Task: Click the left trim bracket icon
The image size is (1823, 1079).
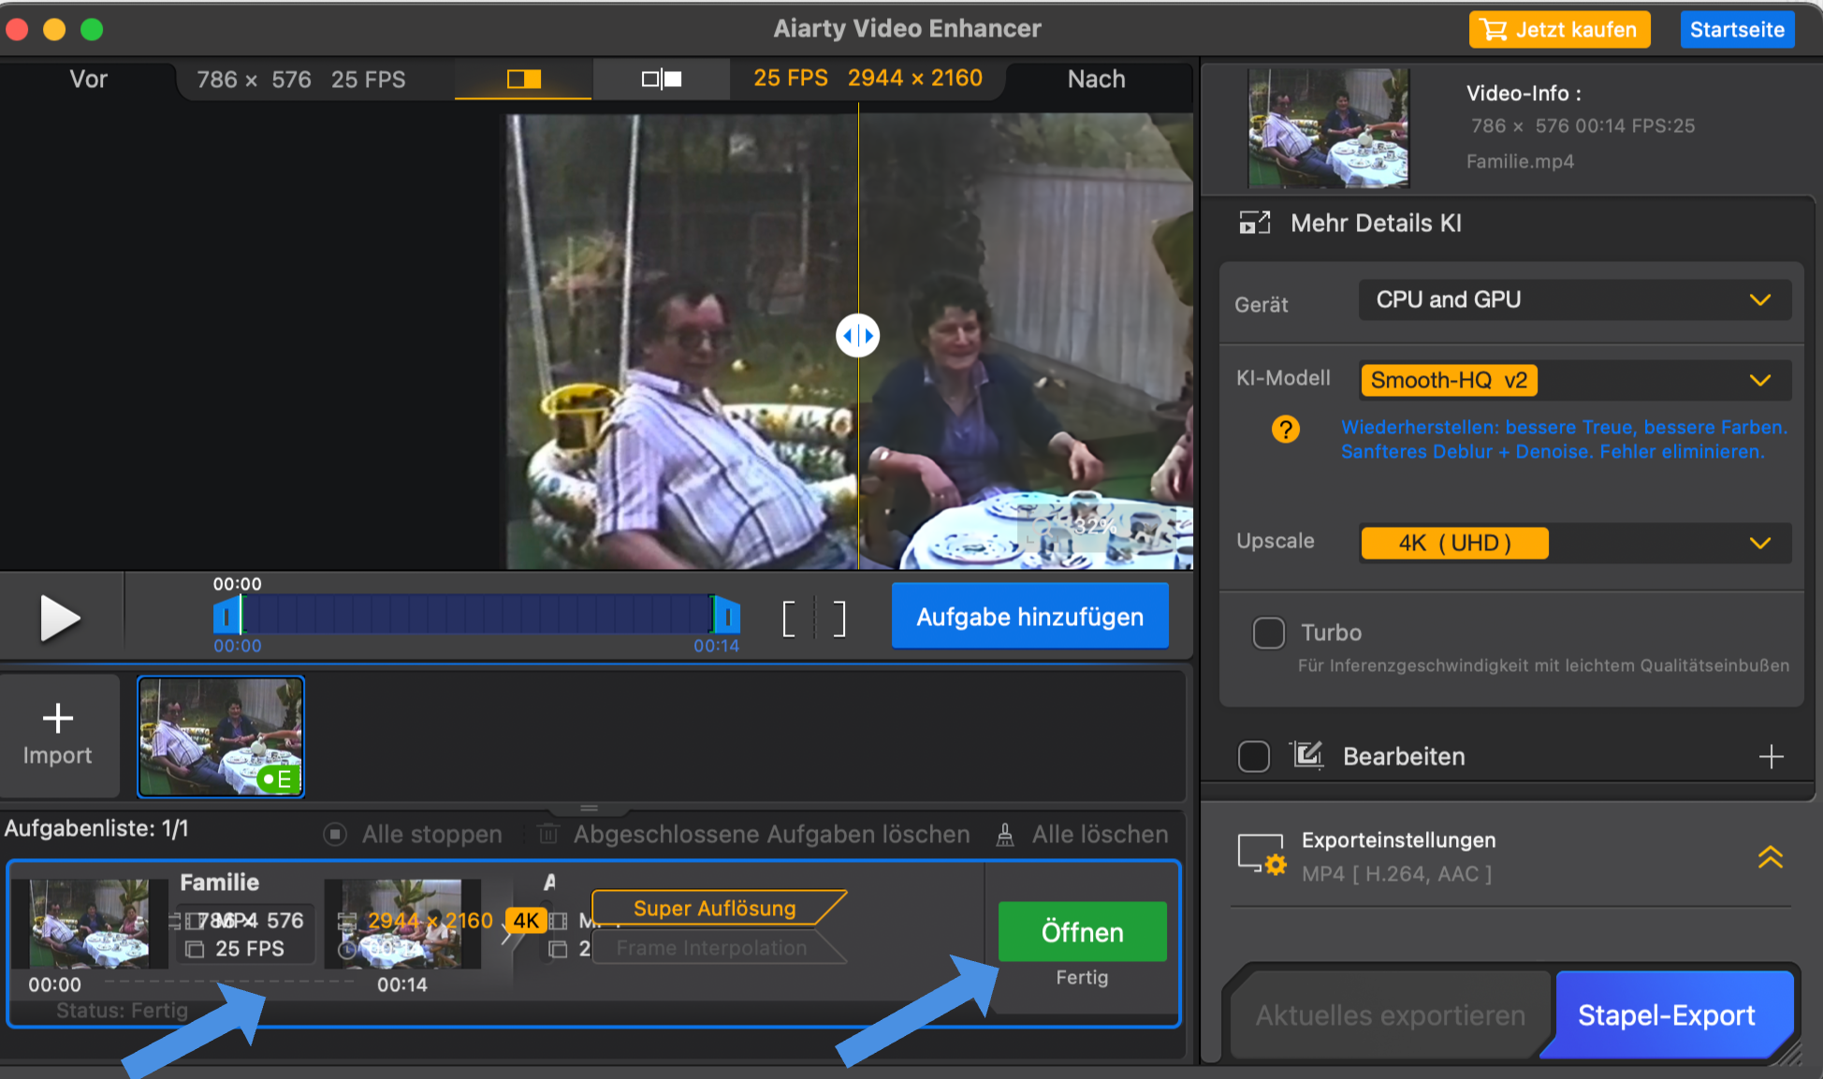Action: pyautogui.click(x=789, y=619)
